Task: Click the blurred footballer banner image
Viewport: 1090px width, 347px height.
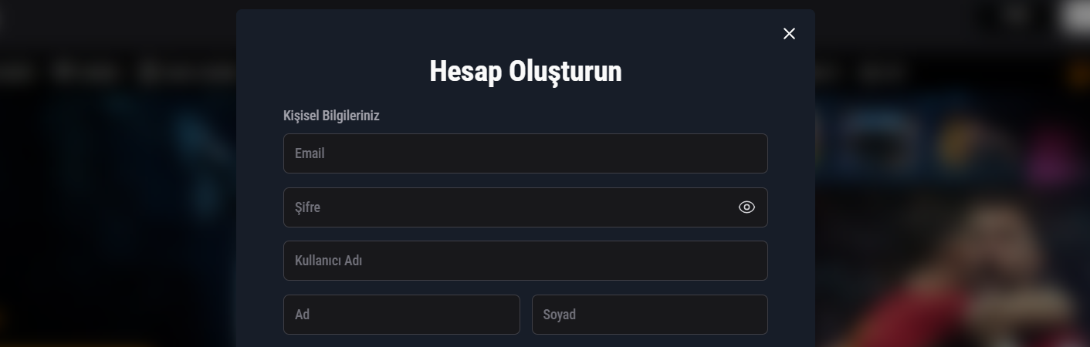Action: [980, 270]
